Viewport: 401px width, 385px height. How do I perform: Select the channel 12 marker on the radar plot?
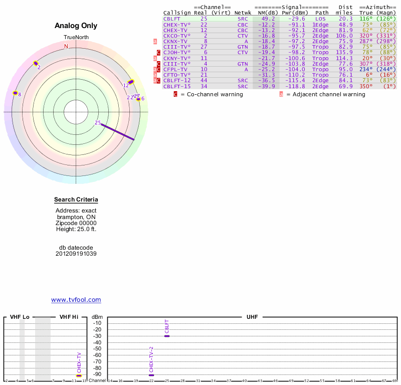131,82
